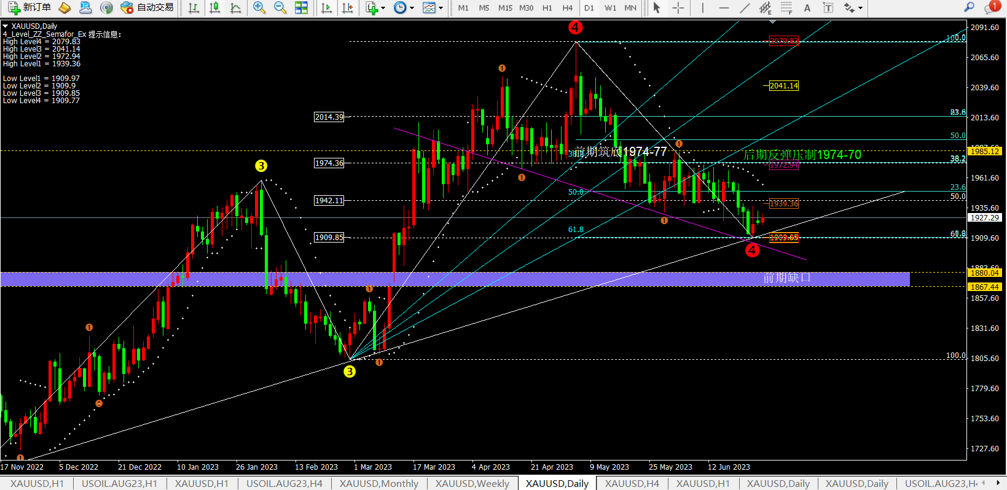Select the 前期缺口 annotation text
Screen dimensions: 1007x490
[787, 278]
